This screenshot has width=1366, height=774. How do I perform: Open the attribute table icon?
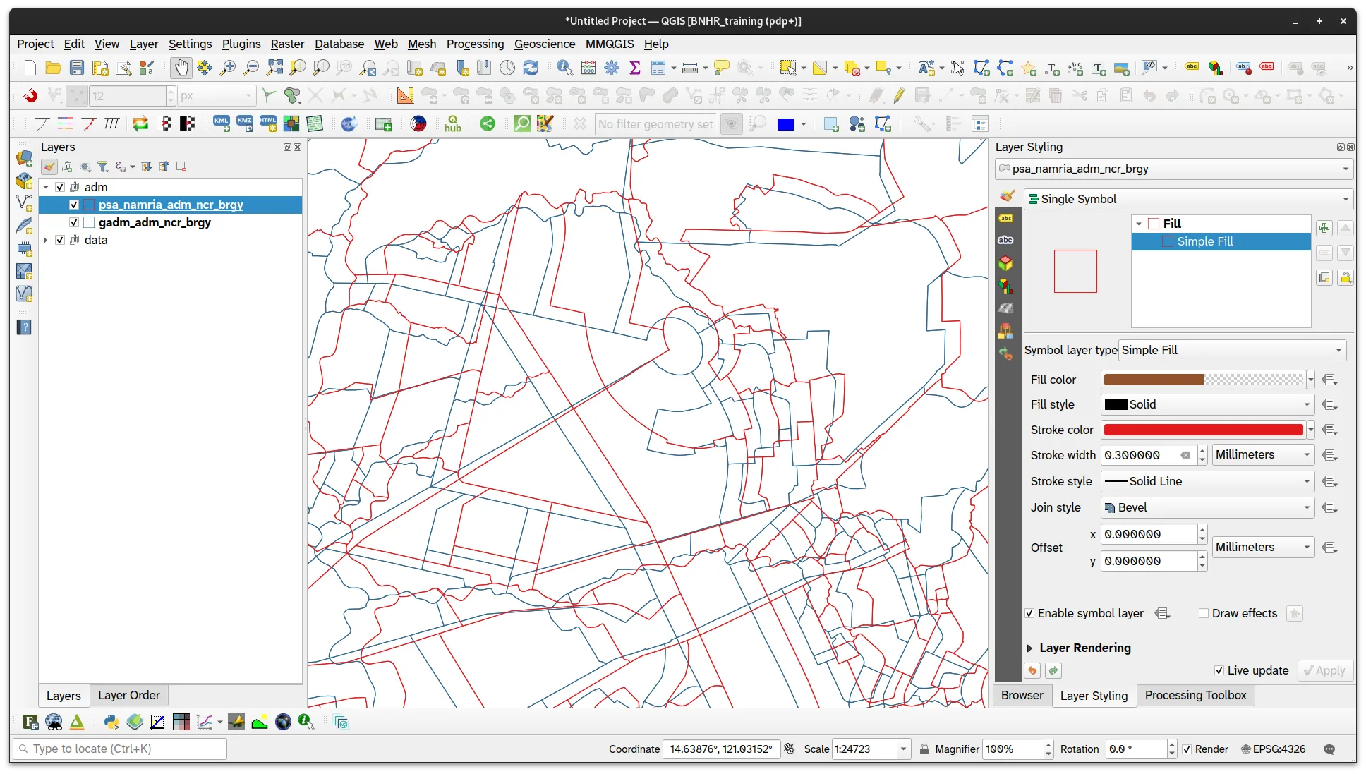click(x=659, y=68)
